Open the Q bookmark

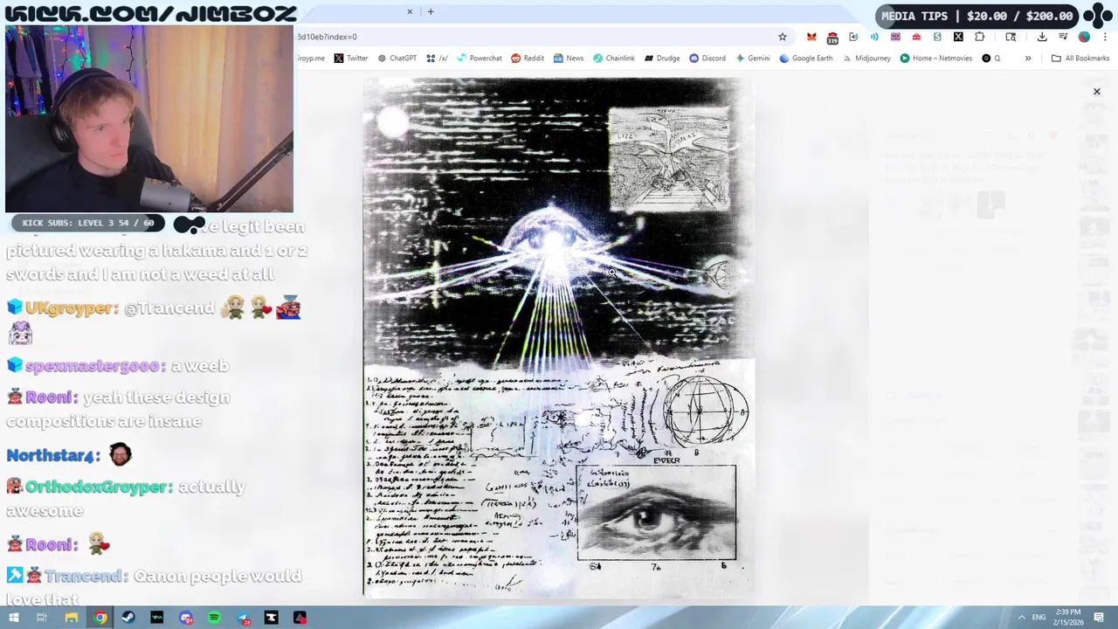click(x=990, y=58)
